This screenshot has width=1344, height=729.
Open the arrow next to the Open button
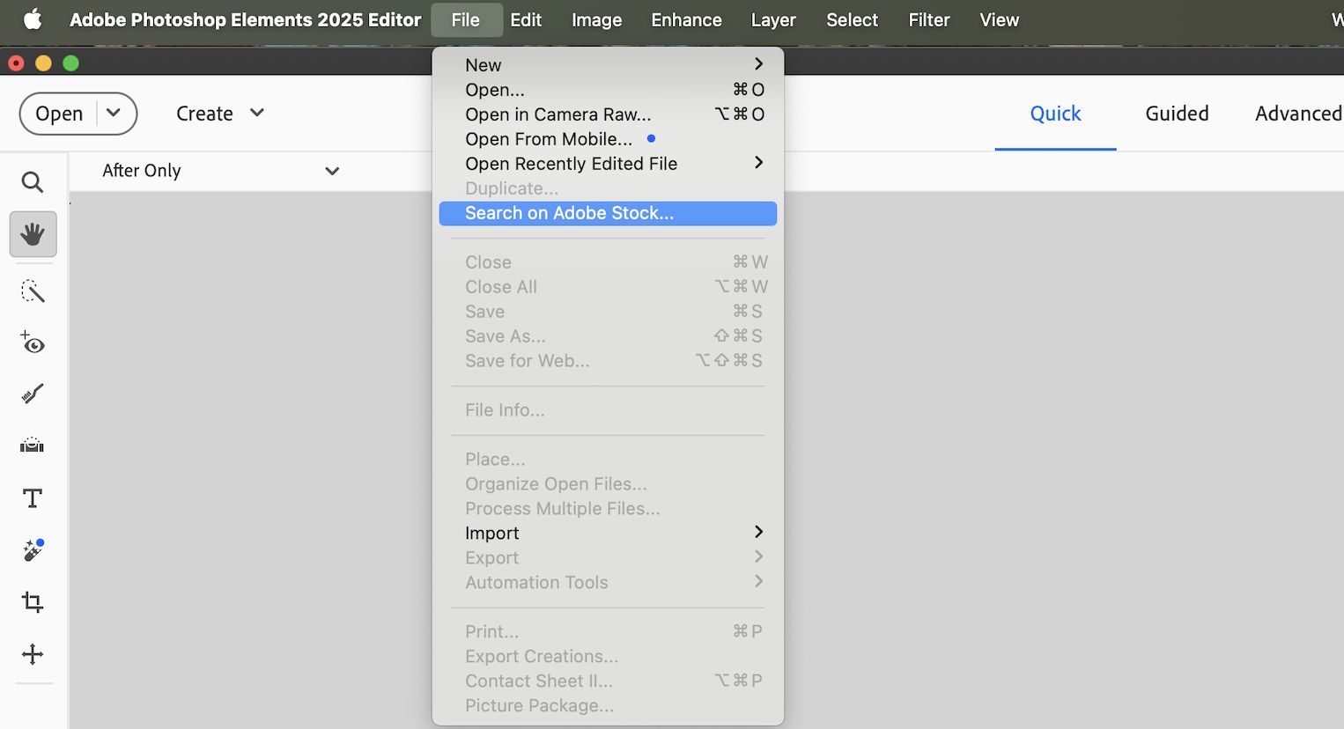pos(114,113)
